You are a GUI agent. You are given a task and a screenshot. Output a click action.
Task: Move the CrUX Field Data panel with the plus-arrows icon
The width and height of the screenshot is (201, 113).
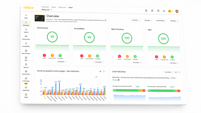click(x=176, y=72)
